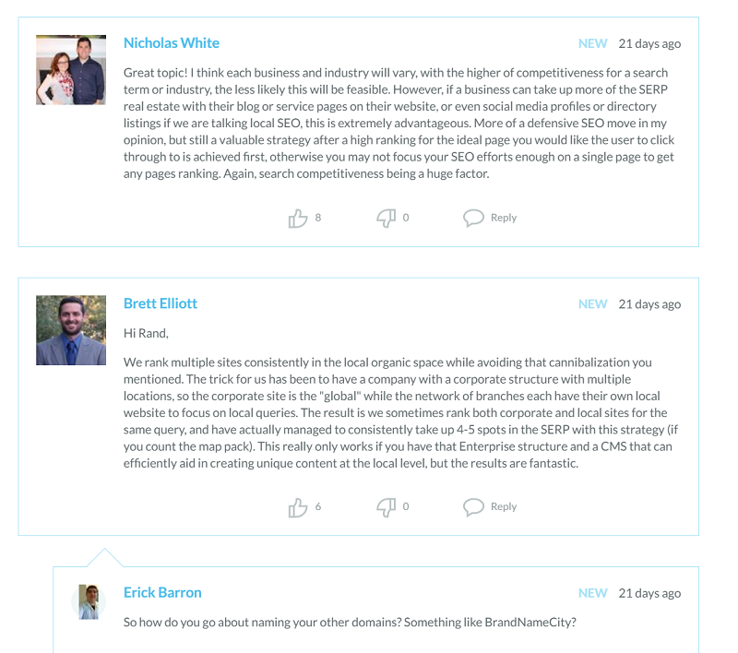The width and height of the screenshot is (738, 653).
Task: Downvote Nicholas White's comment with thumbs down
Action: click(x=386, y=218)
